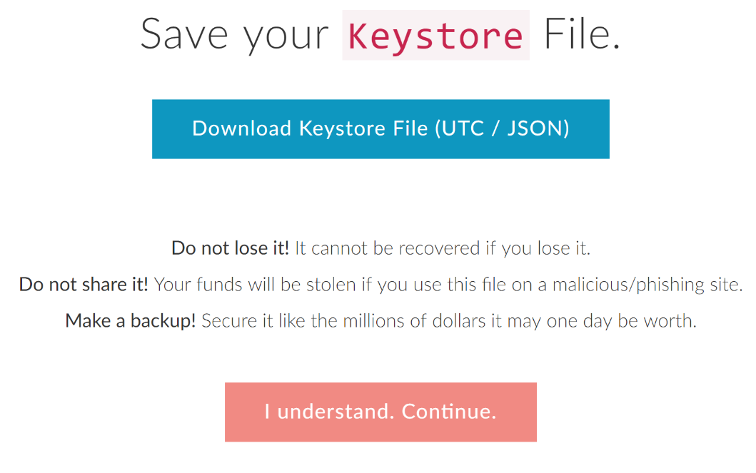The width and height of the screenshot is (756, 473).
Task: Click the It cannot be recovered sentence
Action: point(389,249)
